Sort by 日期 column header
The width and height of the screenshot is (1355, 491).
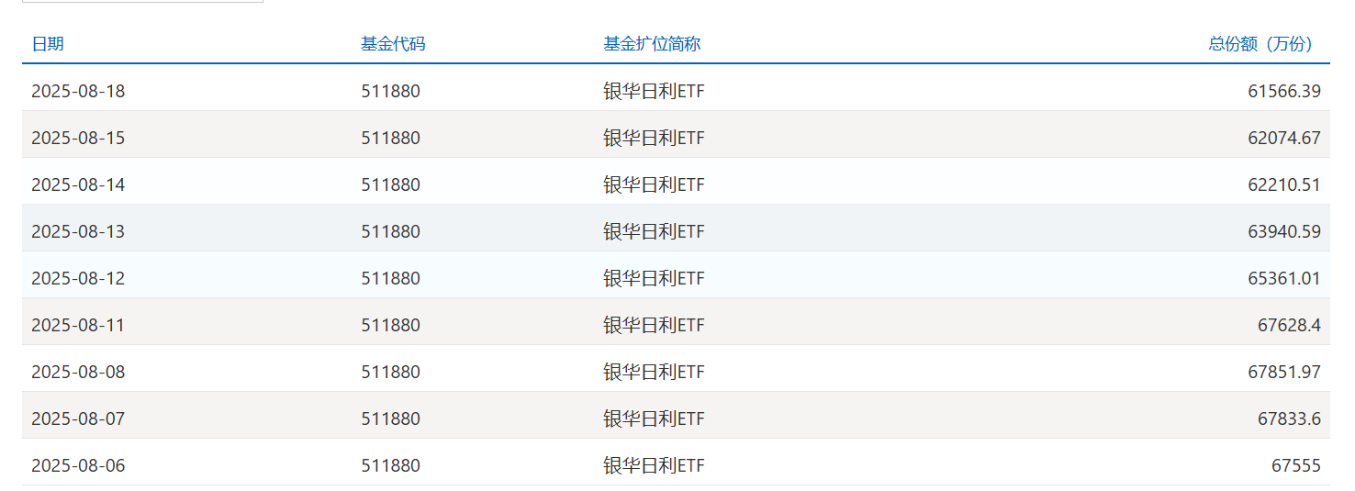[x=48, y=44]
